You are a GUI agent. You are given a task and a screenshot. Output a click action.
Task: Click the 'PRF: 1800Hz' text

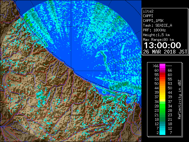(154, 30)
